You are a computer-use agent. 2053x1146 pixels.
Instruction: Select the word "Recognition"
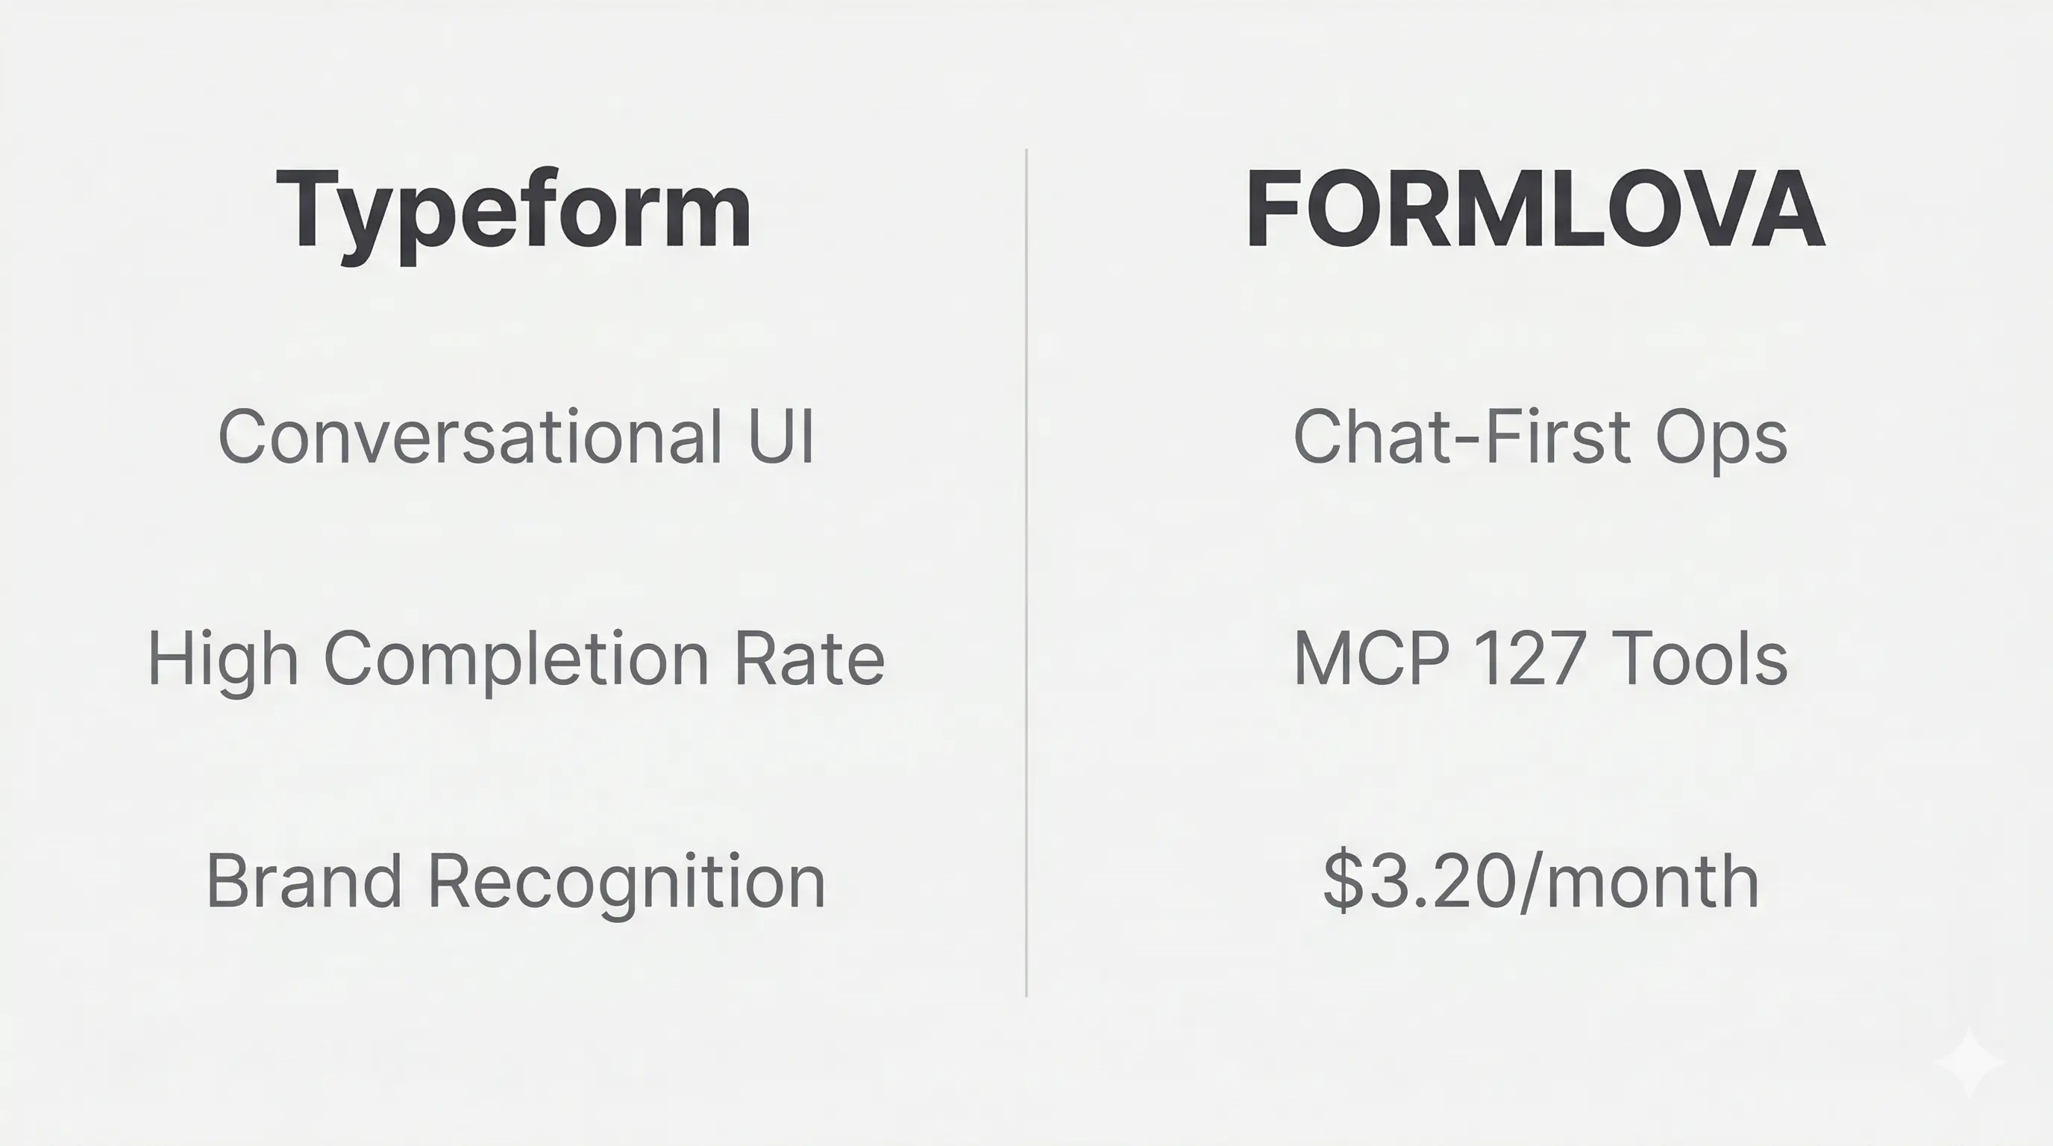click(627, 881)
